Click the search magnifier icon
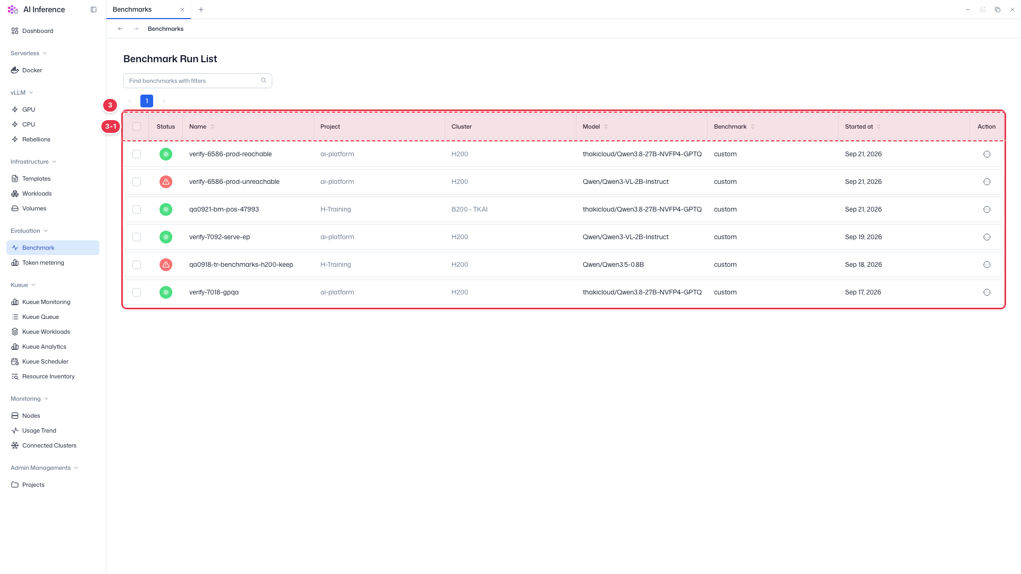The image size is (1021, 574). (264, 81)
